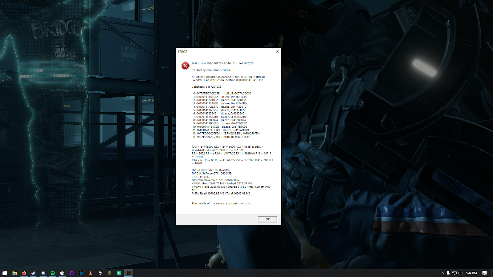Open the blue cube app in taskbar
The image size is (493, 277).
[x=81, y=273]
